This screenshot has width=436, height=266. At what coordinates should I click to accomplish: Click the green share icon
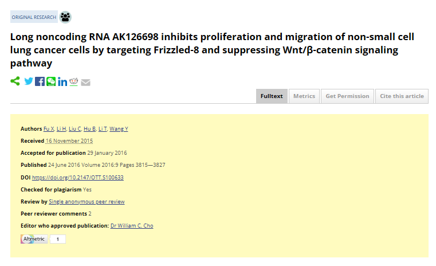pyautogui.click(x=15, y=81)
